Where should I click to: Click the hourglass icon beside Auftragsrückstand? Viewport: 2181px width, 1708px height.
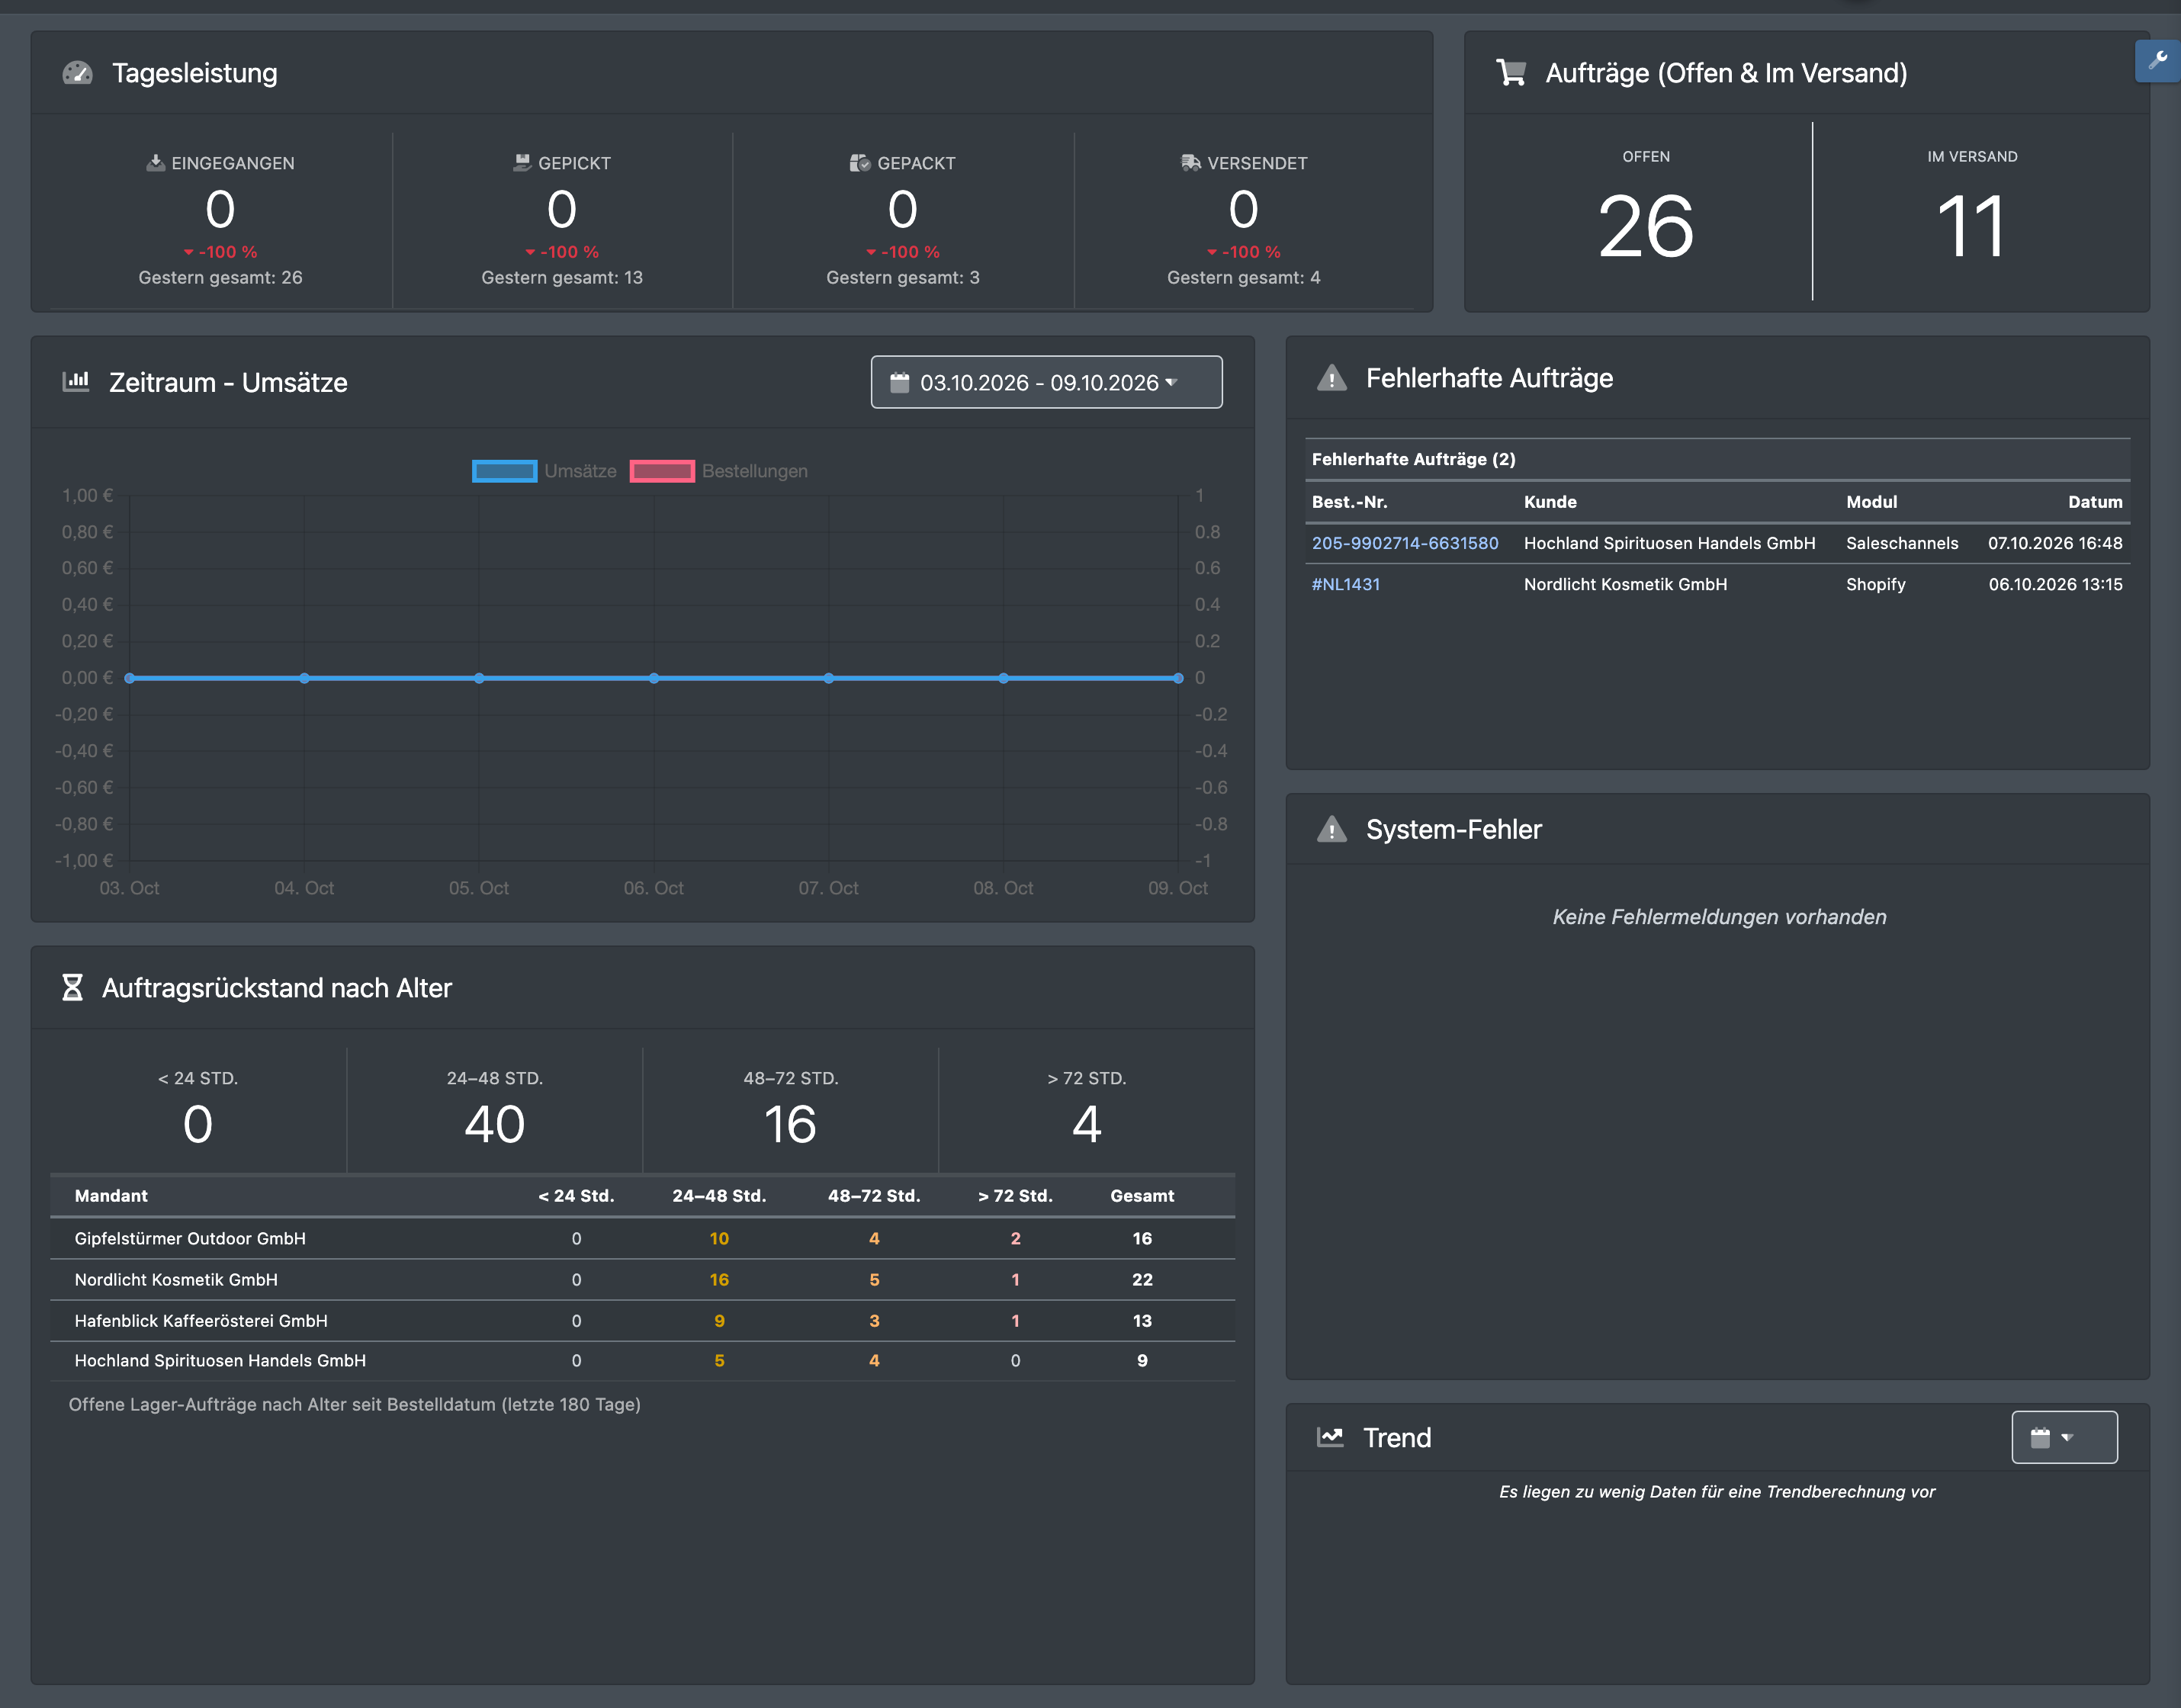[72, 988]
